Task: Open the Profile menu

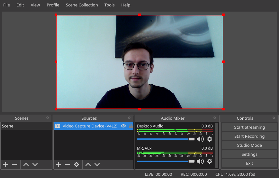Action: [x=53, y=5]
